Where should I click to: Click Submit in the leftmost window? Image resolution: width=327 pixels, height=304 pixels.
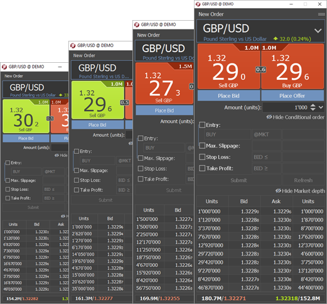click(x=33, y=207)
